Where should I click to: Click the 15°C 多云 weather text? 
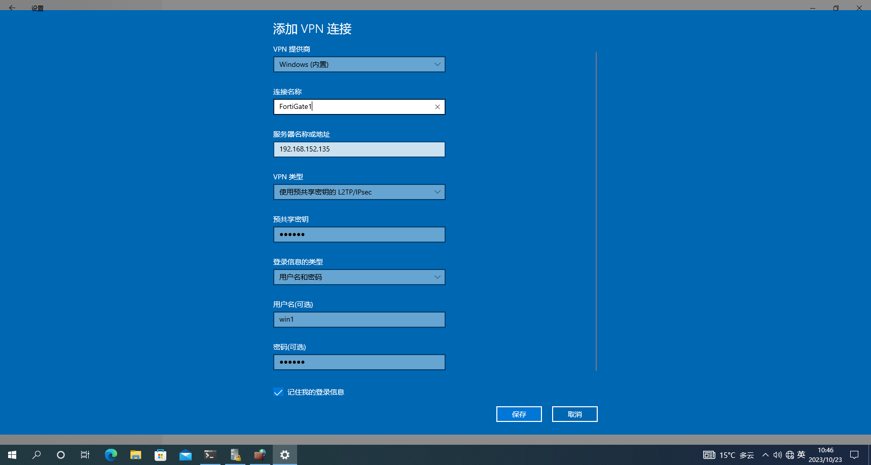point(737,455)
